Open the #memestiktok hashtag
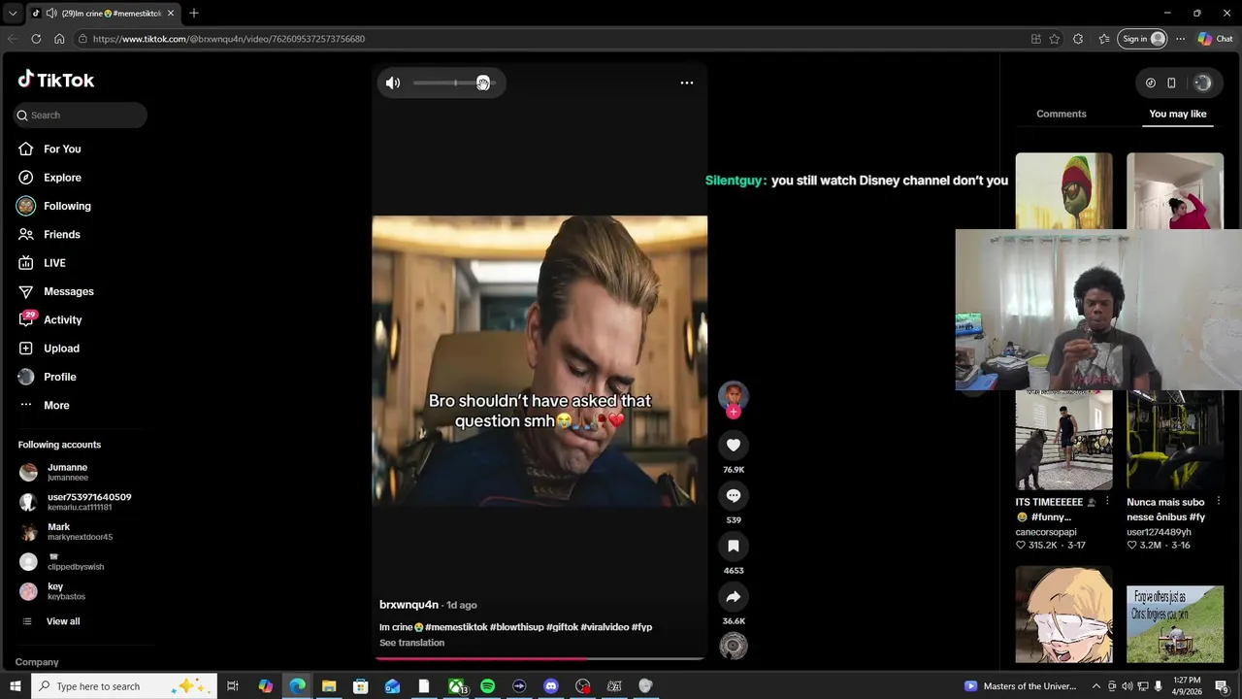This screenshot has height=699, width=1242. coord(456,627)
